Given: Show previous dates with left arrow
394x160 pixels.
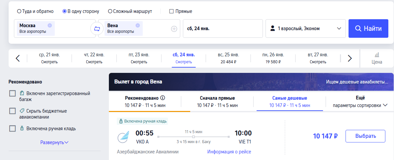Looking at the screenshot, I should (18, 58).
